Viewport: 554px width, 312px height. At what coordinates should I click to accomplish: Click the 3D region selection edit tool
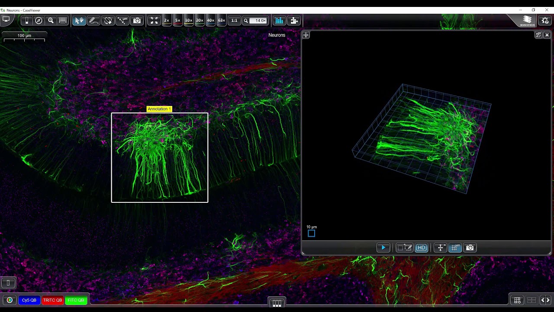[405, 247]
